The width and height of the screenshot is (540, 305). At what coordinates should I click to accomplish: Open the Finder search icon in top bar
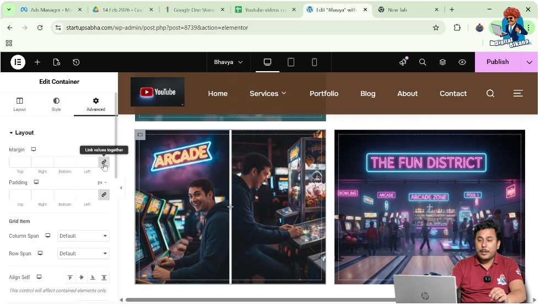423,62
